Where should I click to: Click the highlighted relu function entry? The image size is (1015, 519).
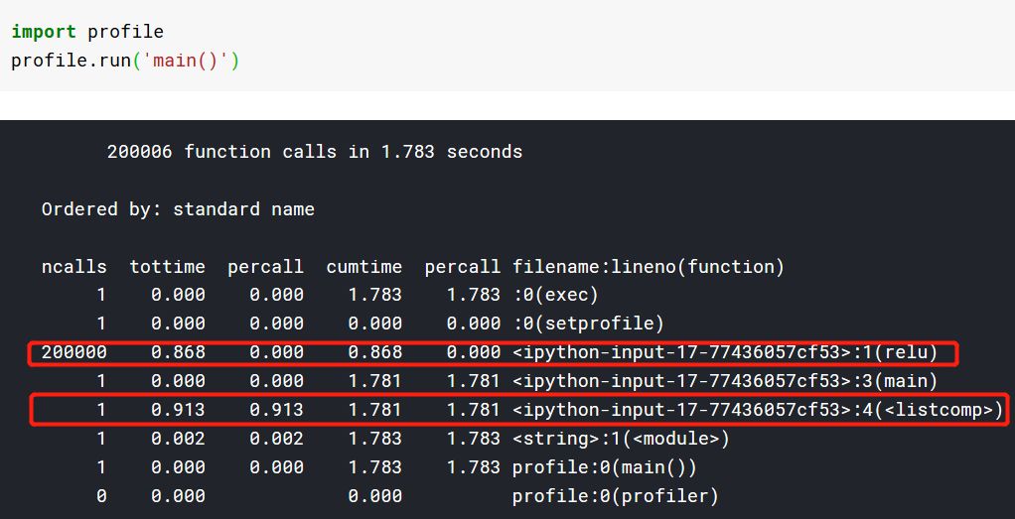pos(725,352)
